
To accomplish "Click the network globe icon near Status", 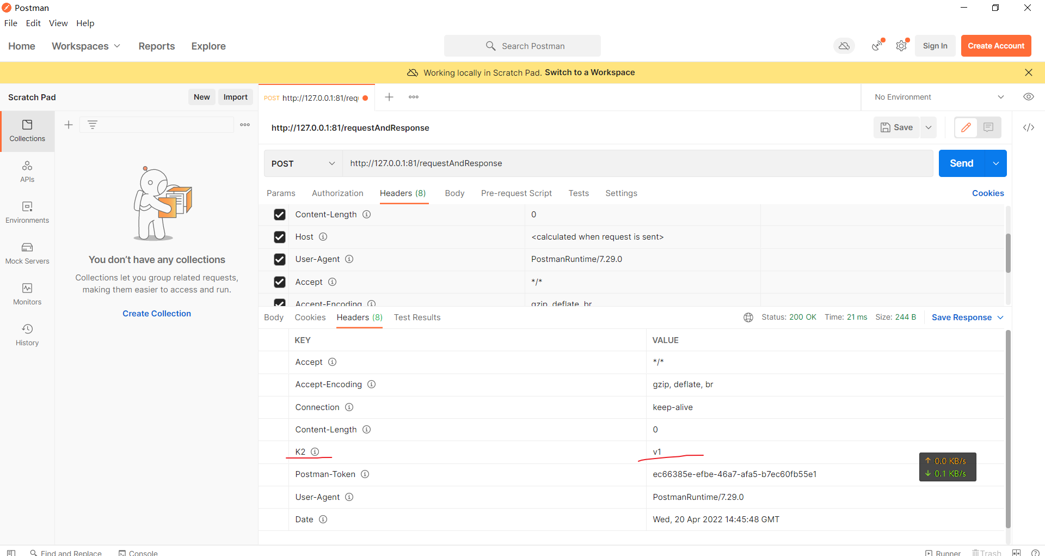I will coord(748,317).
